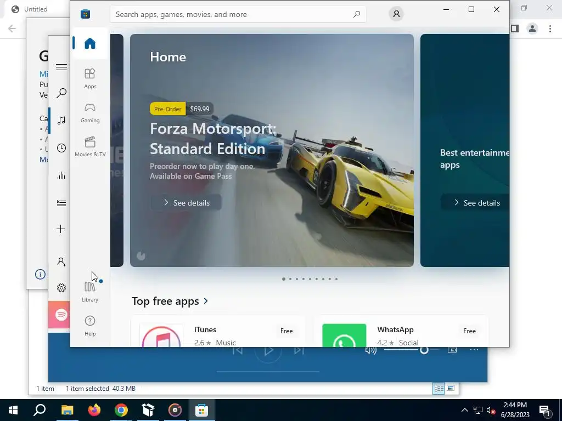
Task: Open the WhatsApp app listing
Action: point(403,332)
